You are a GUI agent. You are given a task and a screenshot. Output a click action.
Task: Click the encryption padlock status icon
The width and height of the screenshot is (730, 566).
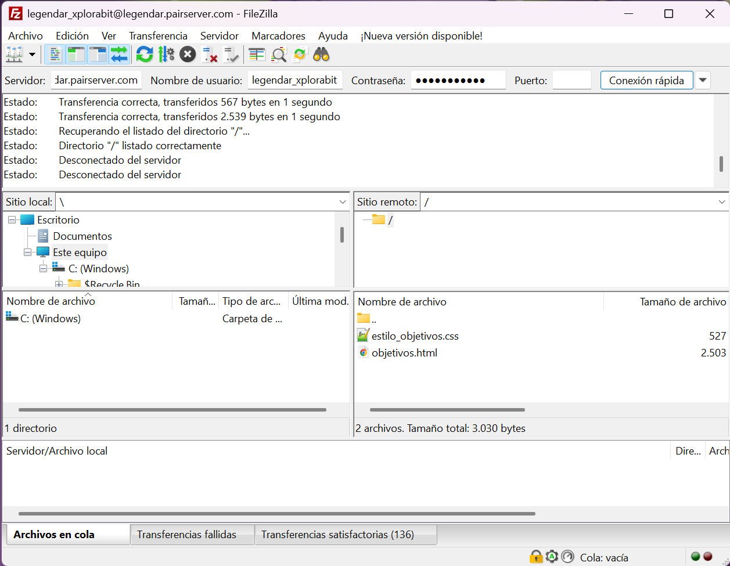[535, 557]
